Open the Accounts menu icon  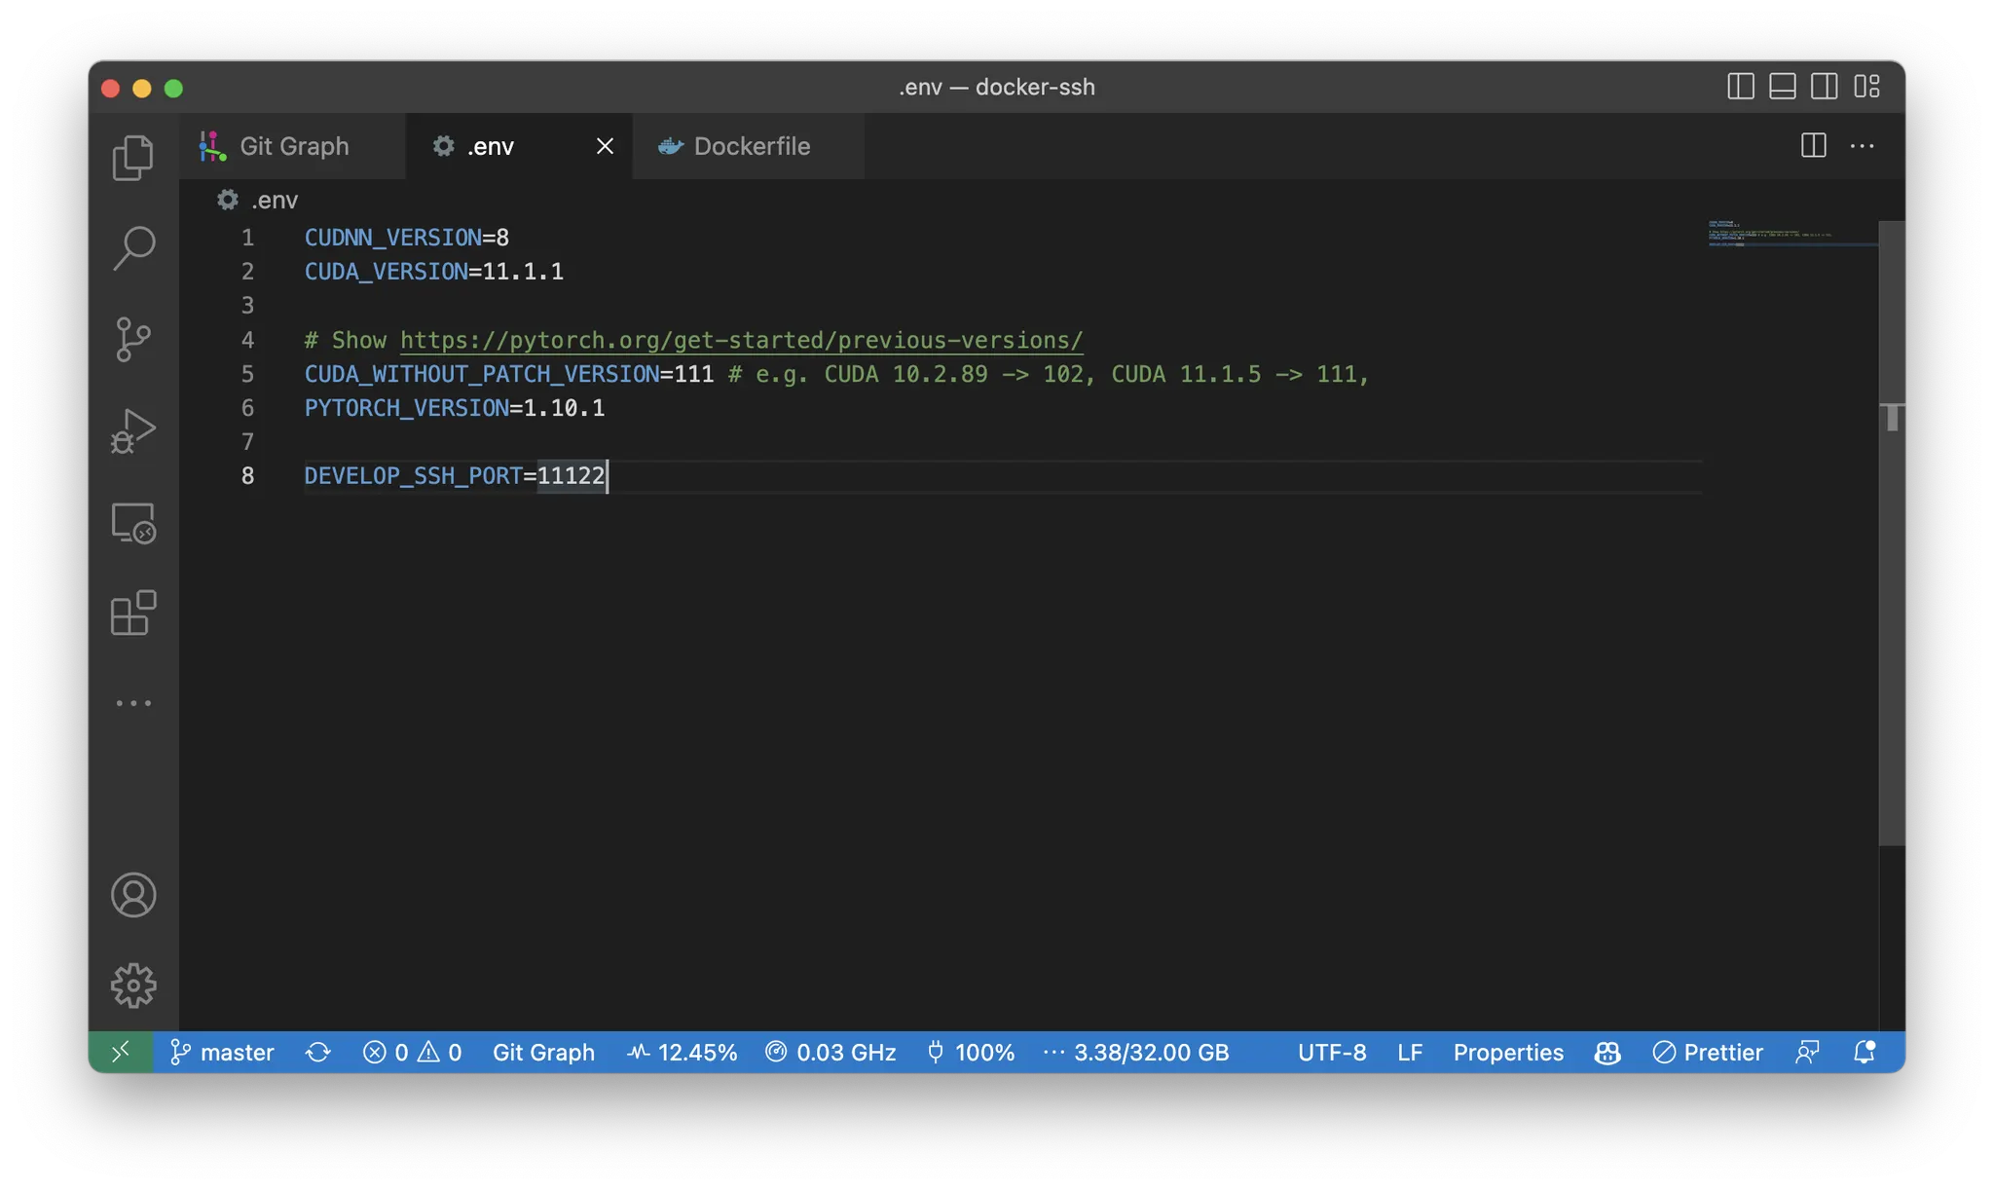point(133,894)
